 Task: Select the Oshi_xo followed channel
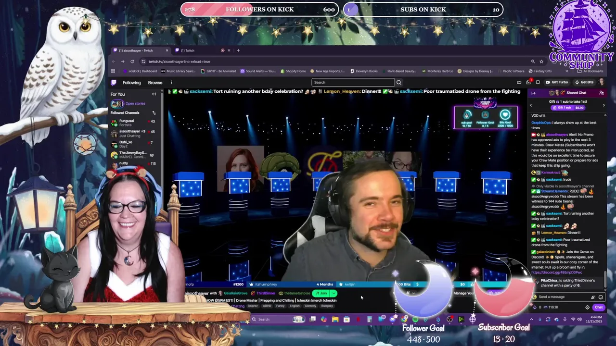(x=133, y=144)
